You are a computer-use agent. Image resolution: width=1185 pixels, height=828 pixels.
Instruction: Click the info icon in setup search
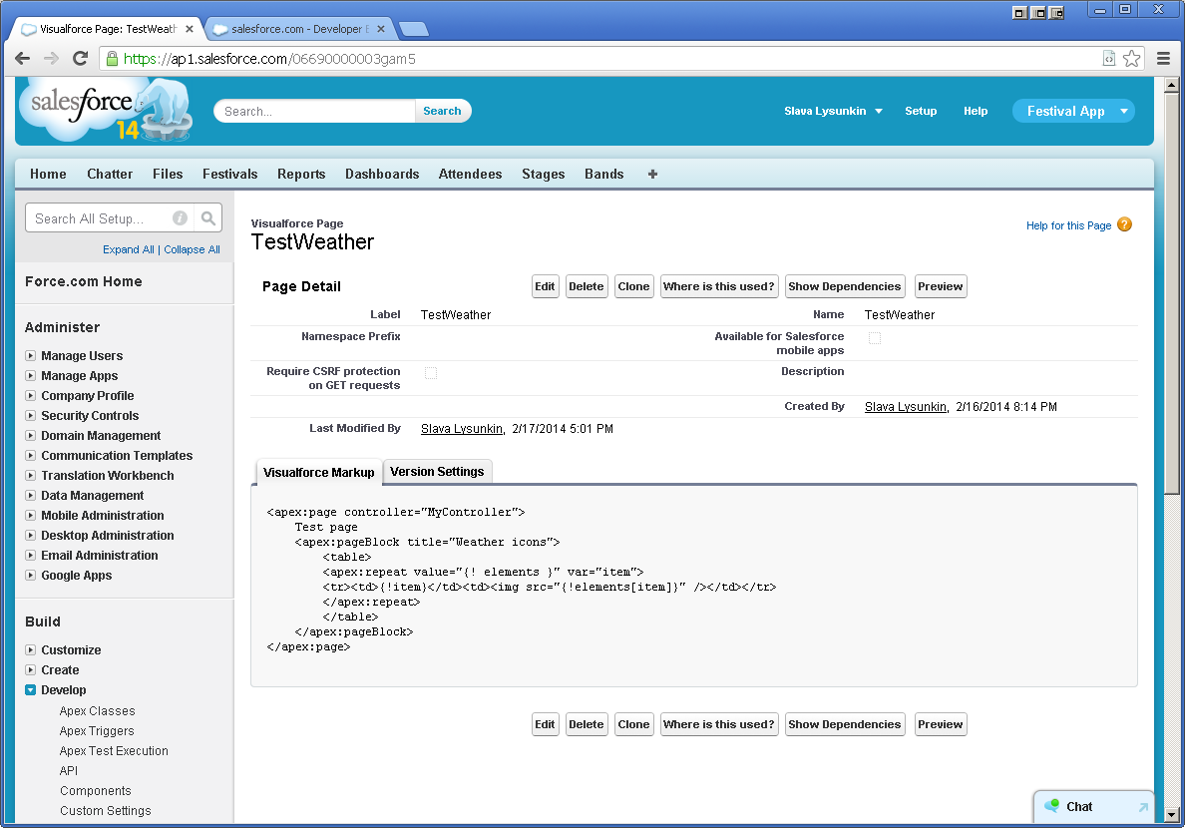(x=180, y=218)
